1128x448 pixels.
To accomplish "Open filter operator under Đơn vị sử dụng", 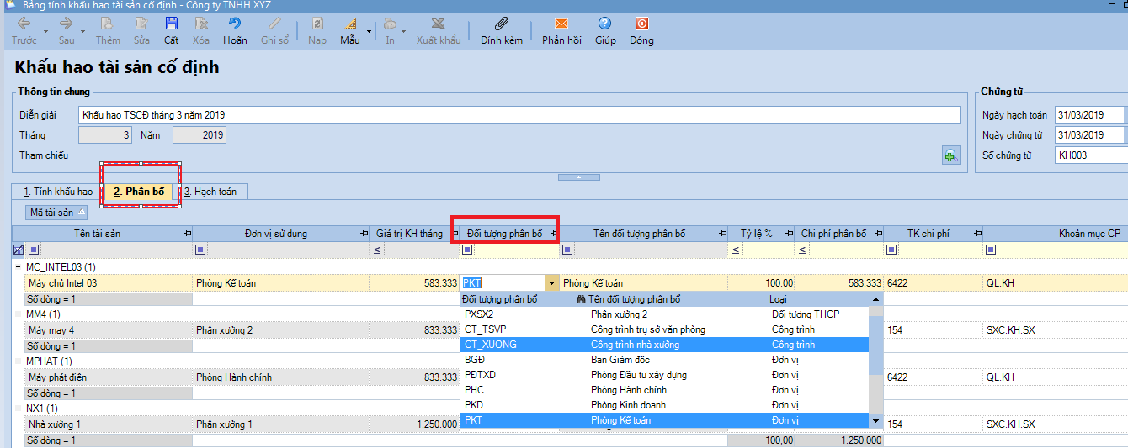I will (200, 250).
